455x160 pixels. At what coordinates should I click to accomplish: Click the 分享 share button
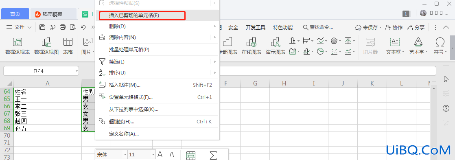coord(416,28)
